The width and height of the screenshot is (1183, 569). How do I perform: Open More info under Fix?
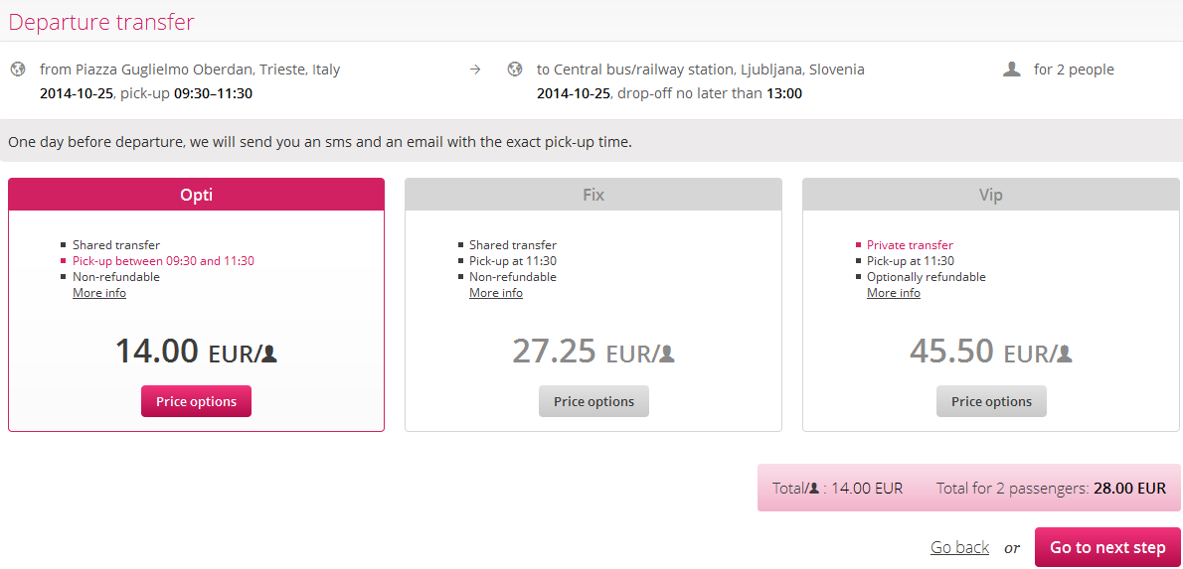pos(496,292)
